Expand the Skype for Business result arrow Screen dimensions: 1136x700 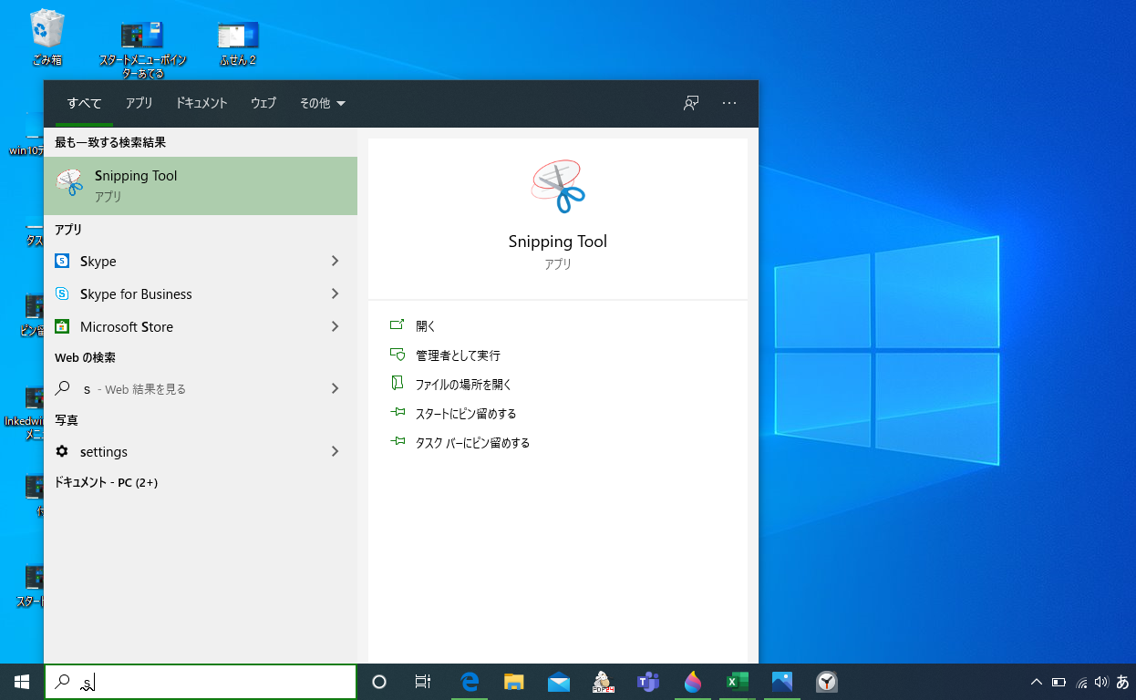pos(335,293)
